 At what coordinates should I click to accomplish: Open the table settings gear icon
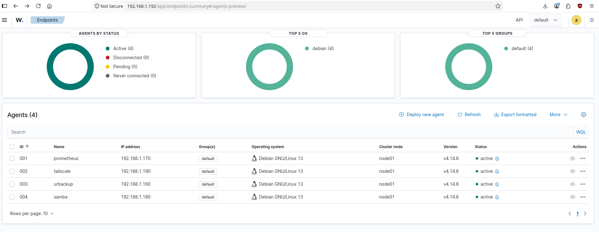[584, 115]
